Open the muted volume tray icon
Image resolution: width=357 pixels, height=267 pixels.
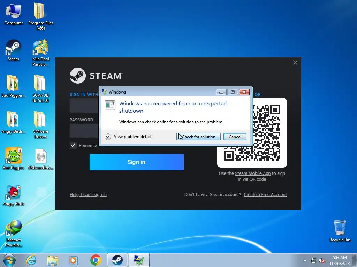[322, 261]
